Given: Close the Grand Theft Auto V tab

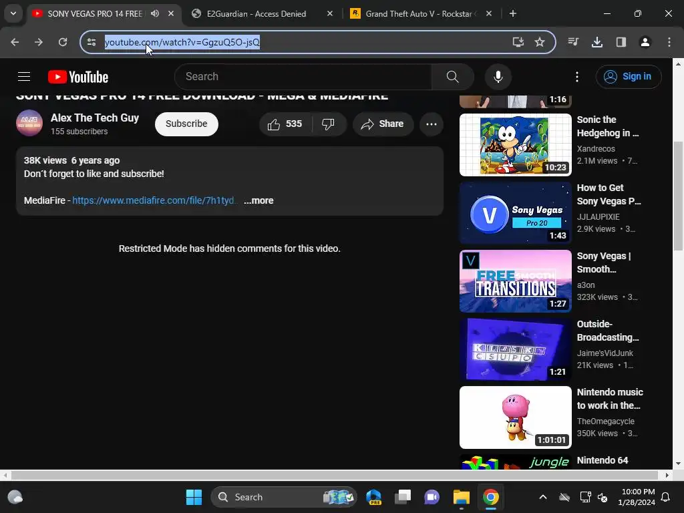Looking at the screenshot, I should (x=488, y=13).
